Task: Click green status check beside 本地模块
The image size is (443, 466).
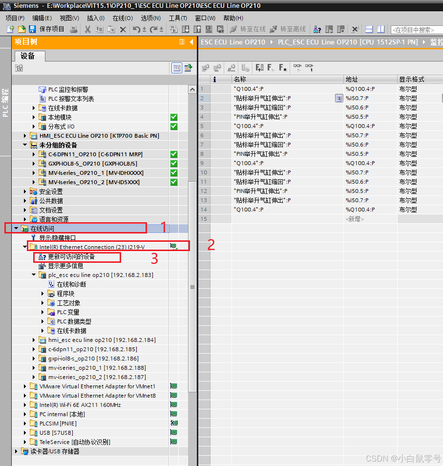Action: pos(174,117)
